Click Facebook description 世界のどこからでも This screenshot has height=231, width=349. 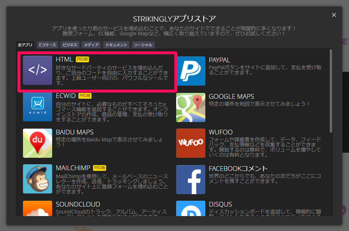pyautogui.click(x=265, y=179)
